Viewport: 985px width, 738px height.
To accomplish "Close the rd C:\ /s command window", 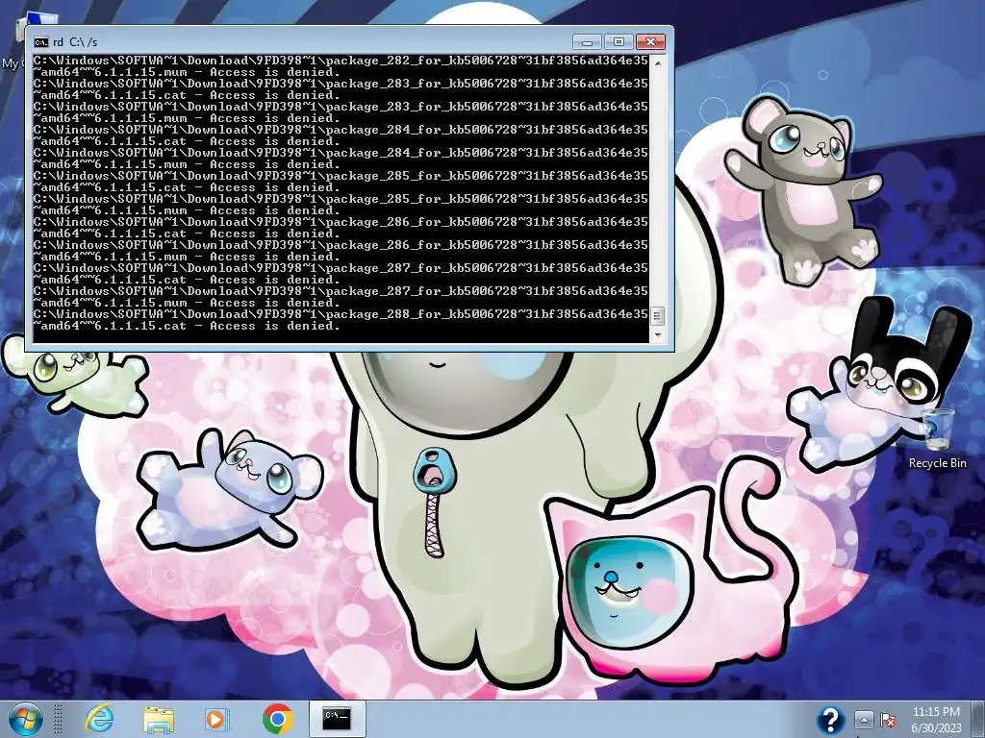I will coord(651,42).
